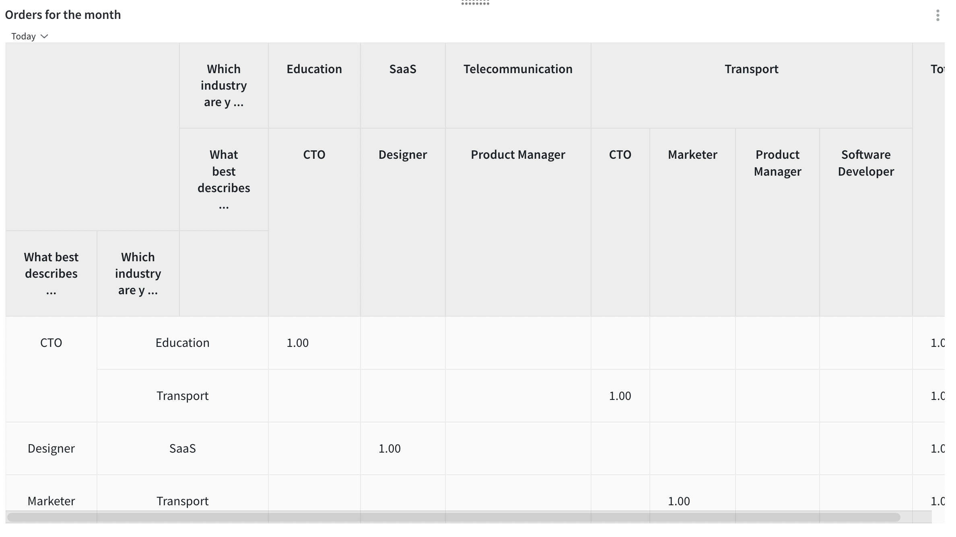Screen dimensions: 956x537
Task: Click the Education column header
Action: pos(314,69)
